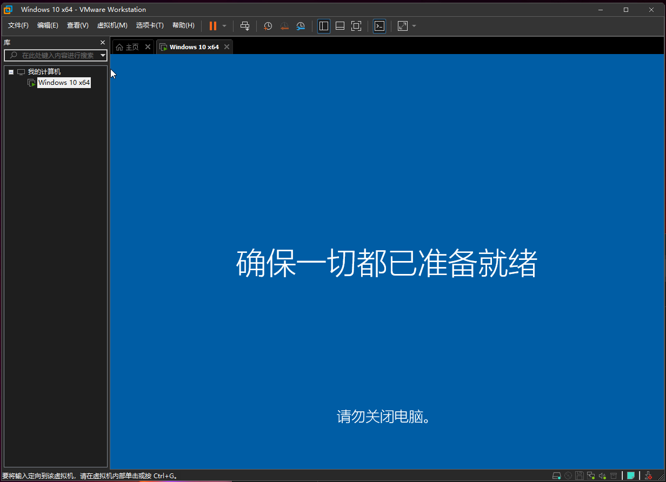Take a snapshot of this VM
The height and width of the screenshot is (482, 666).
[x=268, y=26]
